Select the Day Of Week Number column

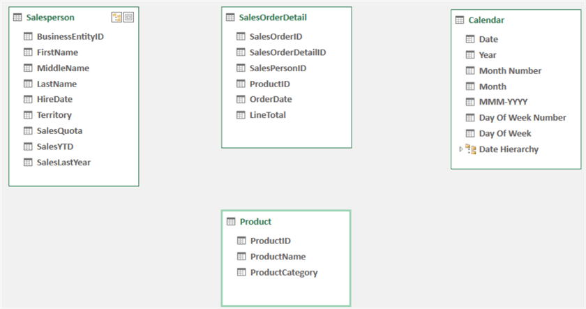522,118
